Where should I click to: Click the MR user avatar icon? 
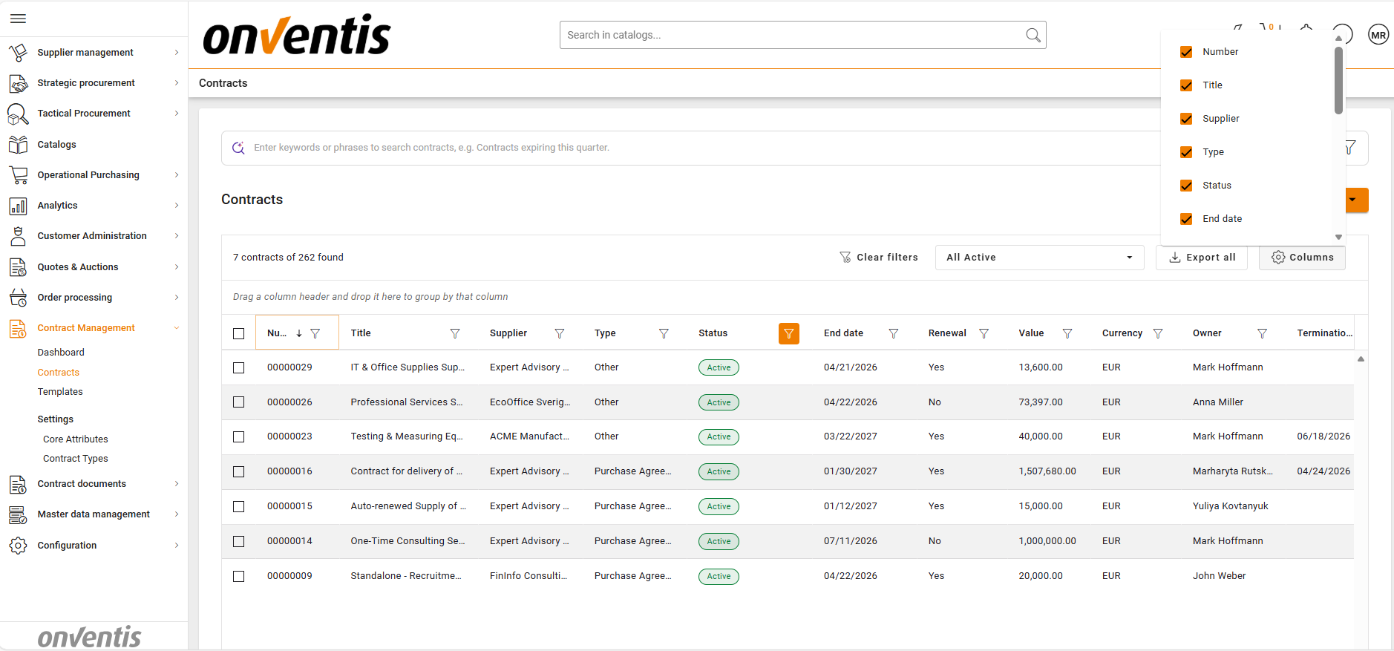click(x=1378, y=35)
